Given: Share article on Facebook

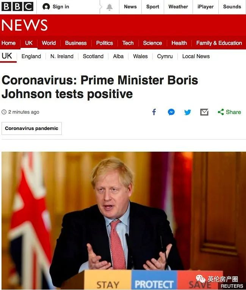Looking at the screenshot, I should coord(154,112).
